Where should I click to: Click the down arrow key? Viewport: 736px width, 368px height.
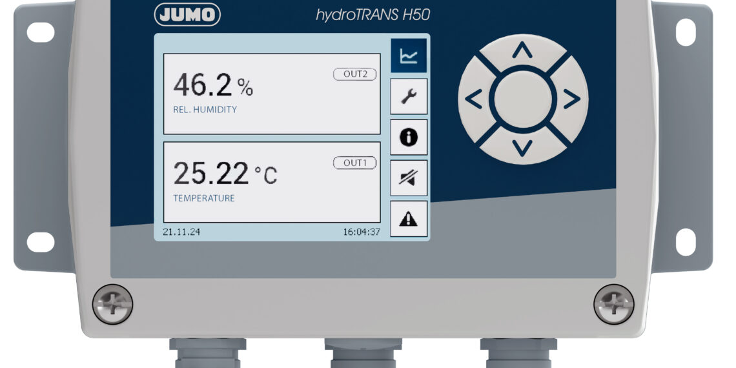click(x=522, y=147)
